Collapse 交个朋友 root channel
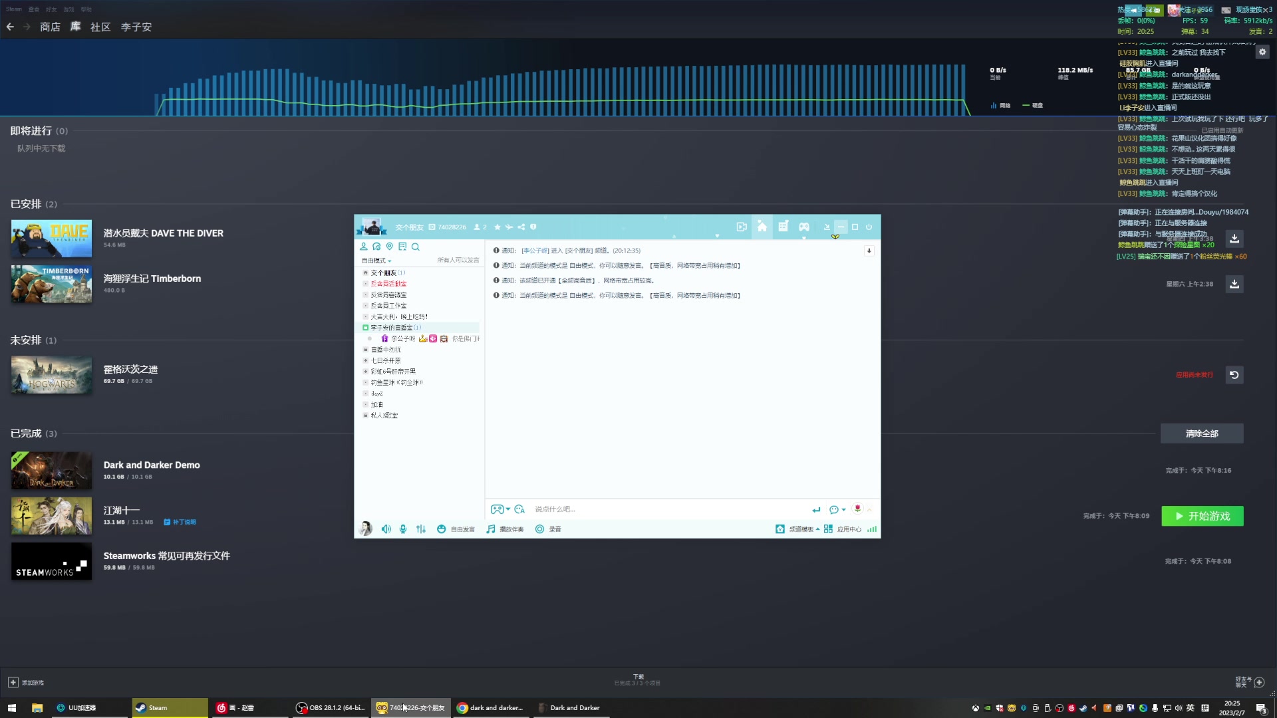Screen dimensions: 1277x718 [x=365, y=273]
